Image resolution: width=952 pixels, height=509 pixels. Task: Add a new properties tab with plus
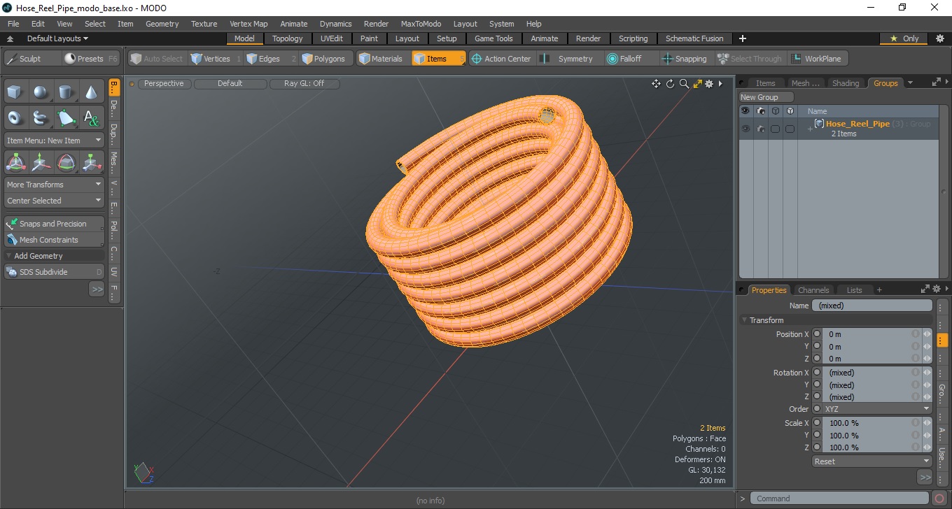[x=879, y=289]
